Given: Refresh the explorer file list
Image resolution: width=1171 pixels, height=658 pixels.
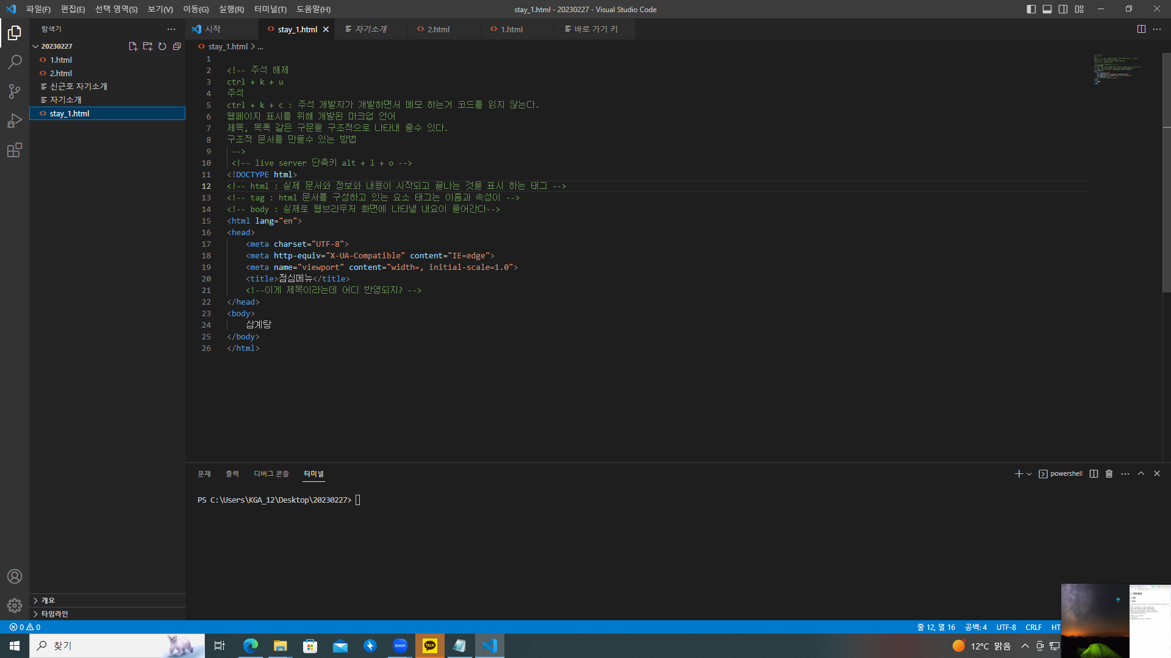Looking at the screenshot, I should tap(162, 46).
